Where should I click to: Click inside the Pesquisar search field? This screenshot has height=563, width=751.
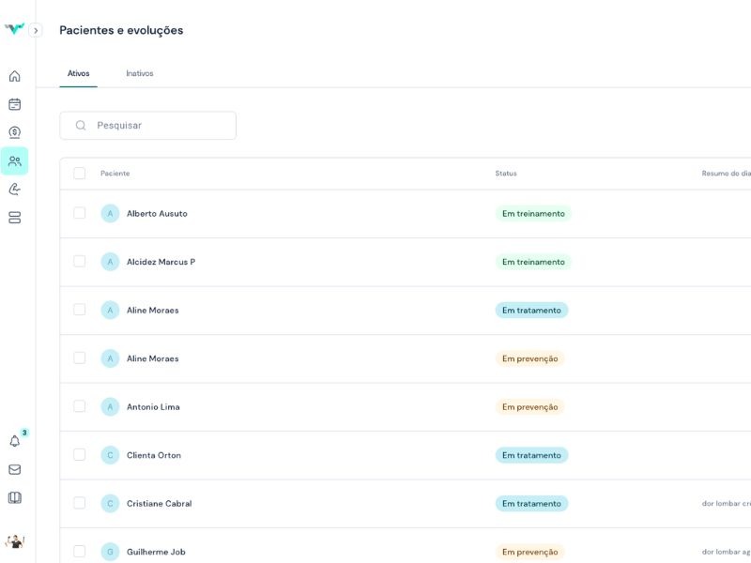147,125
